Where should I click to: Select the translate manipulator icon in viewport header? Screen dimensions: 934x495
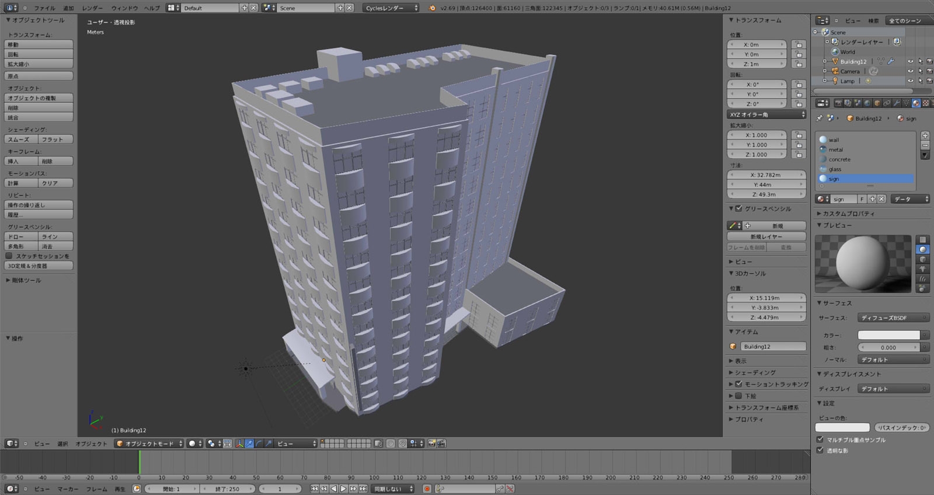249,444
